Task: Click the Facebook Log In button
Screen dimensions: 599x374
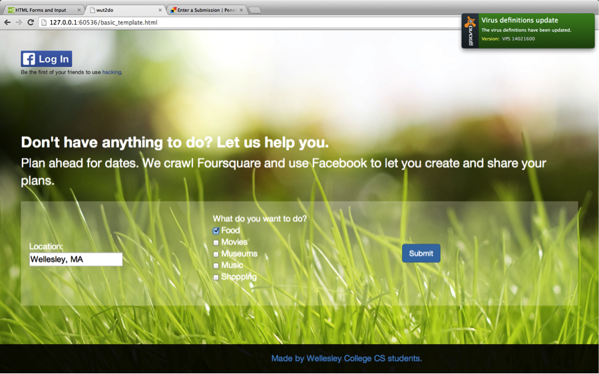Action: [46, 58]
